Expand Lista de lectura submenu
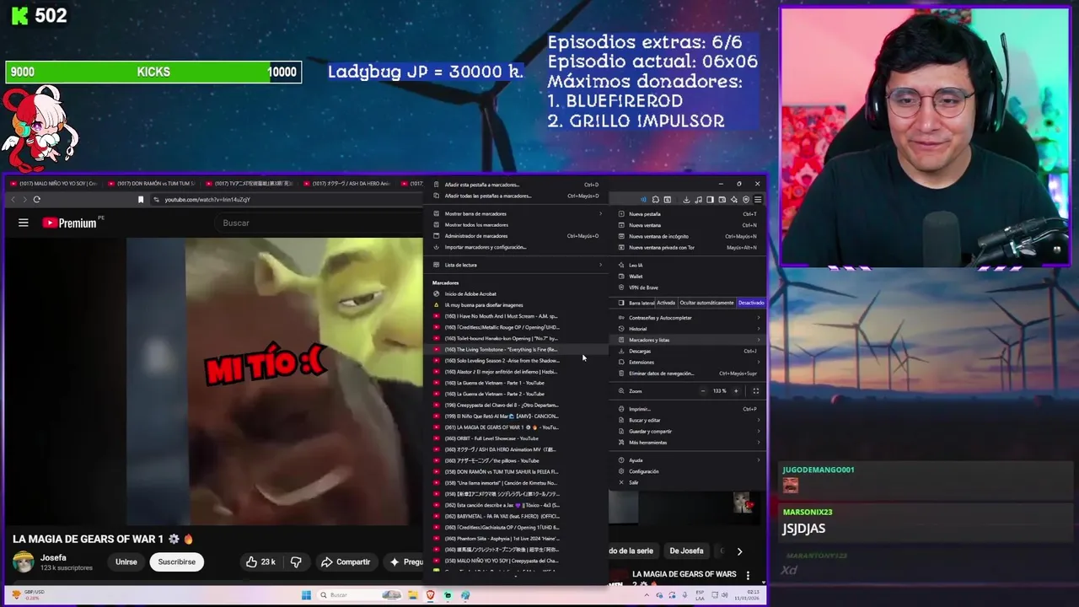1079x607 pixels. tap(518, 265)
